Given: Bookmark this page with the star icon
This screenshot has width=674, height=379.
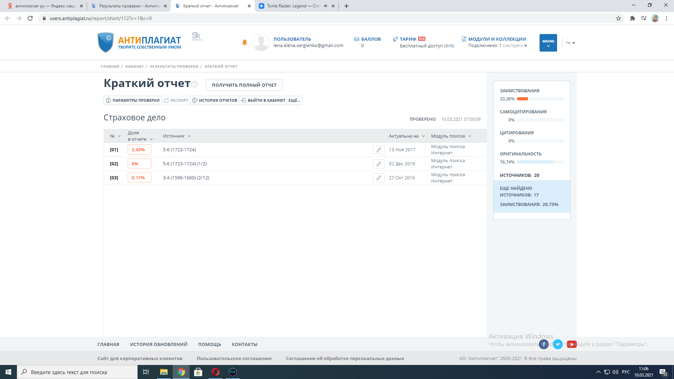Looking at the screenshot, I should pos(619,18).
